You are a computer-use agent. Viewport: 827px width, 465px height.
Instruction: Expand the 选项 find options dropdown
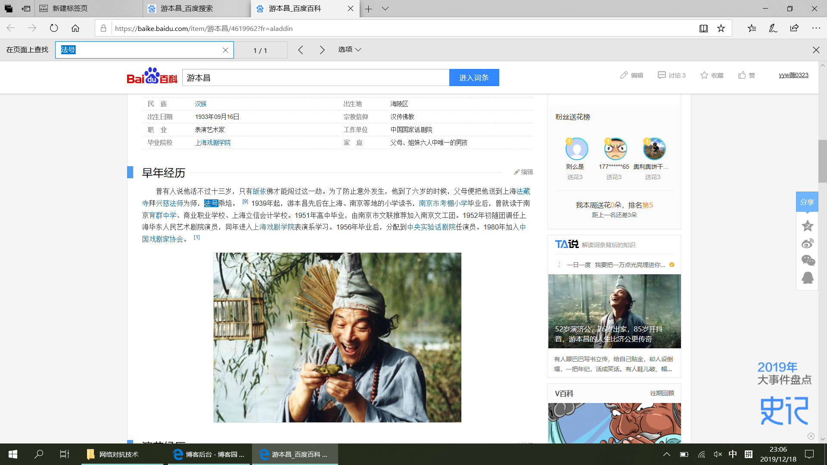349,50
